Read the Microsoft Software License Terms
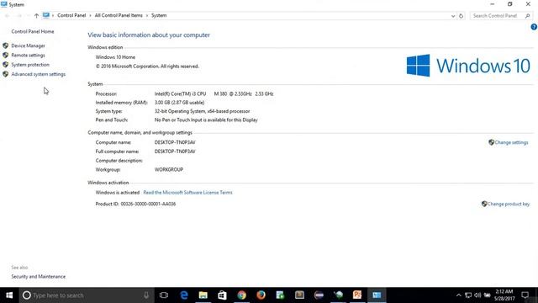538x303 pixels. click(187, 193)
